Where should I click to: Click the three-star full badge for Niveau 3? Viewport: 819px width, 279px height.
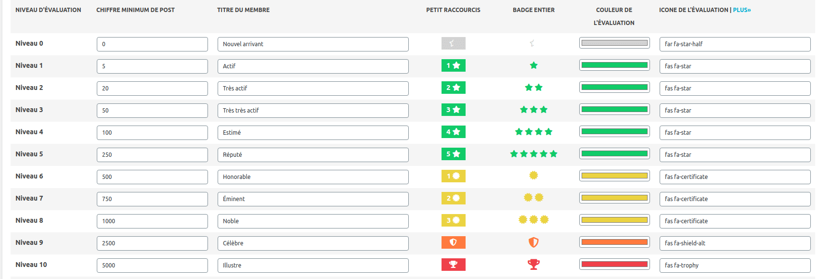point(533,110)
